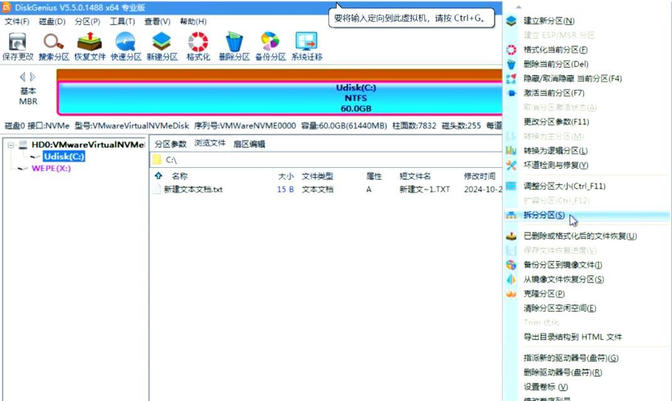Switch to 扇区编辑 tab
This screenshot has width=672, height=401.
[x=249, y=144]
